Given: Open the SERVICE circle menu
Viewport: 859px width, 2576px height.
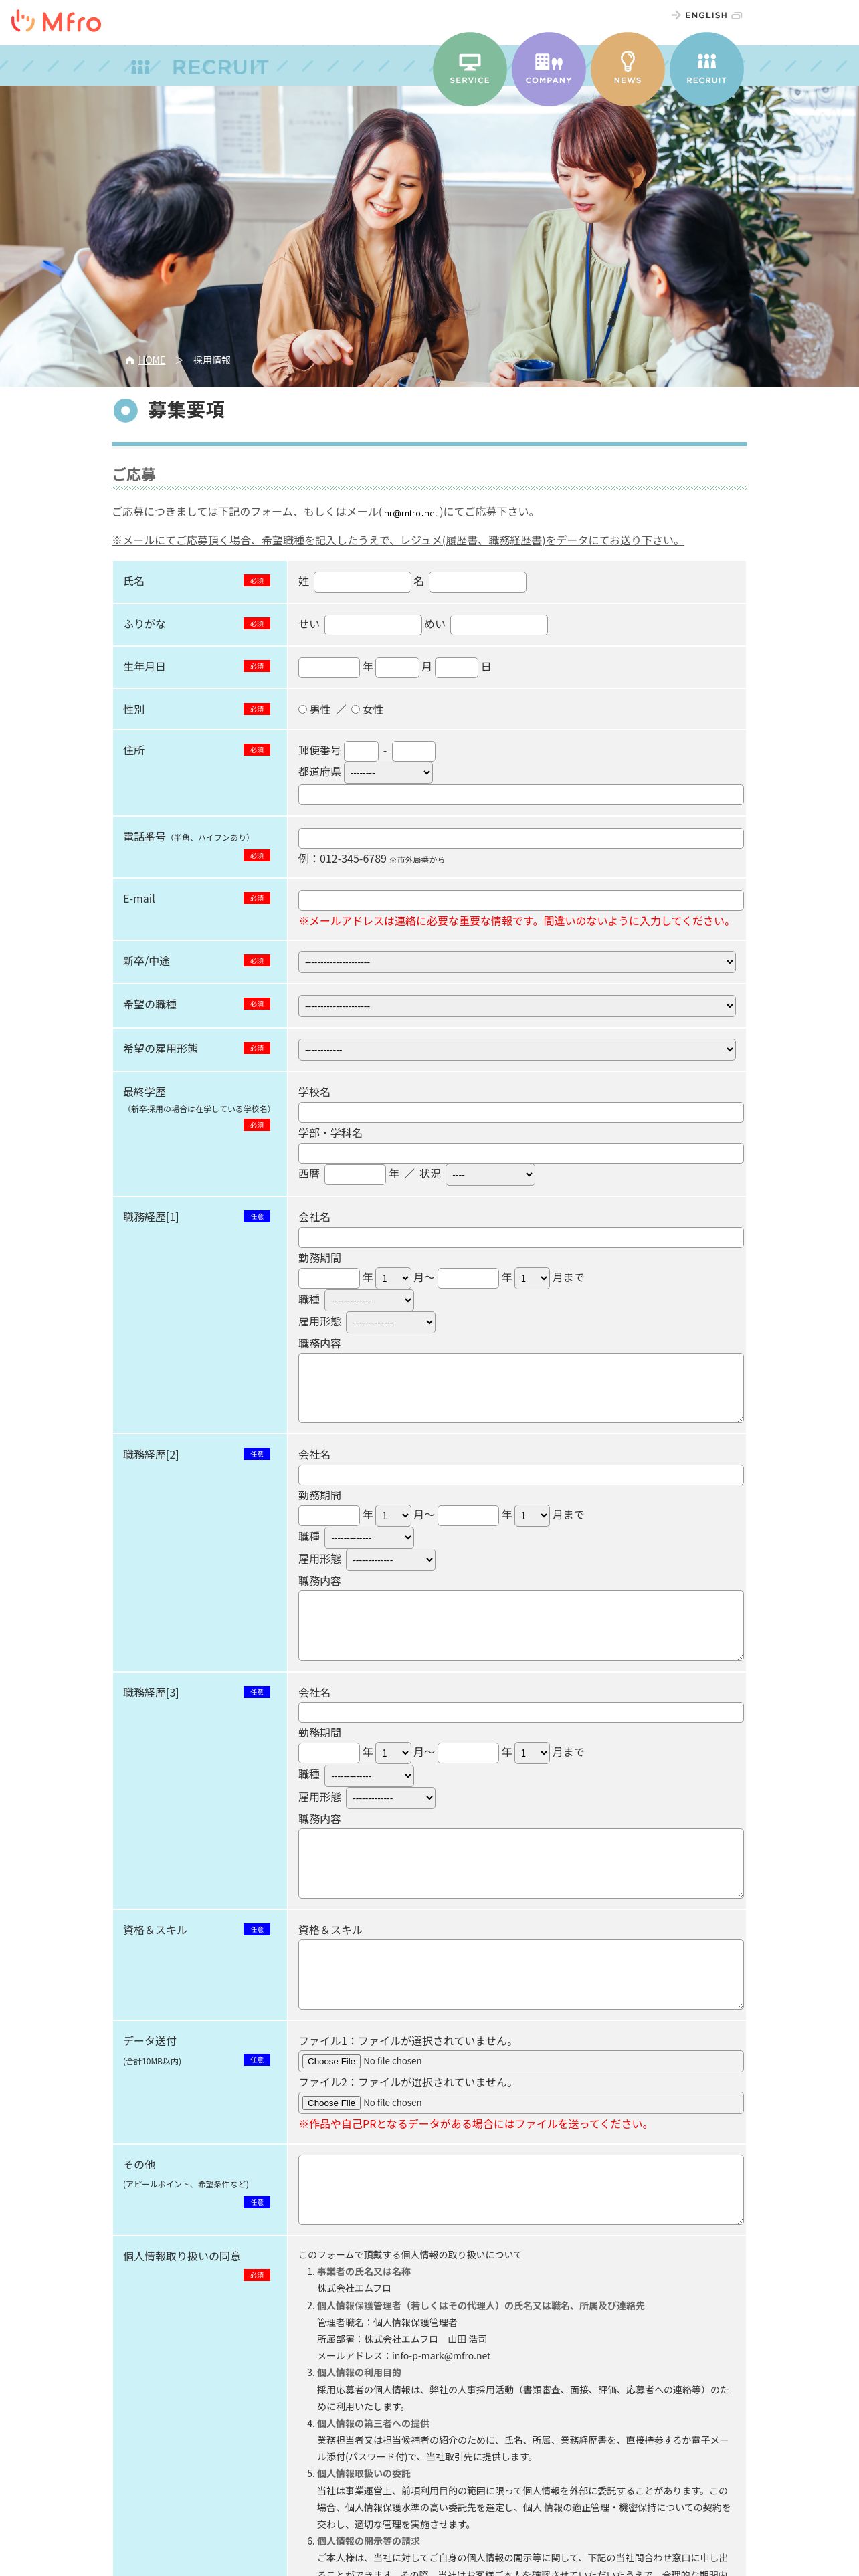Looking at the screenshot, I should point(469,69).
